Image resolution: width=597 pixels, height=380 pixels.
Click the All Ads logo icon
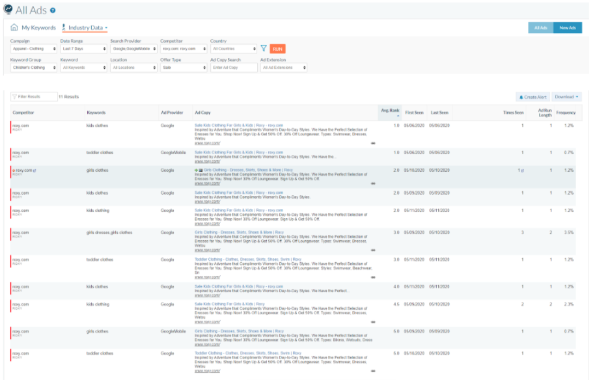tap(8, 10)
